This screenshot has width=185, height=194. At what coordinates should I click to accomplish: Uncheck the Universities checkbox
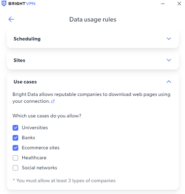point(15,128)
